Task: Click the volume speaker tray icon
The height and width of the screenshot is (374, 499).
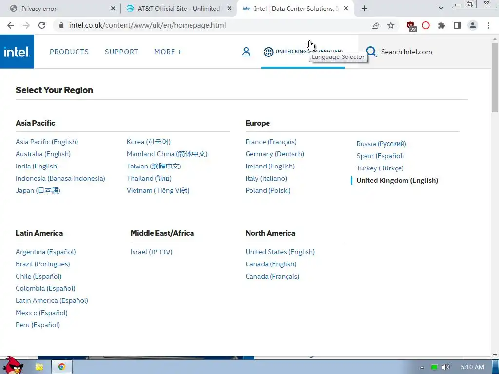Action: tap(446, 367)
